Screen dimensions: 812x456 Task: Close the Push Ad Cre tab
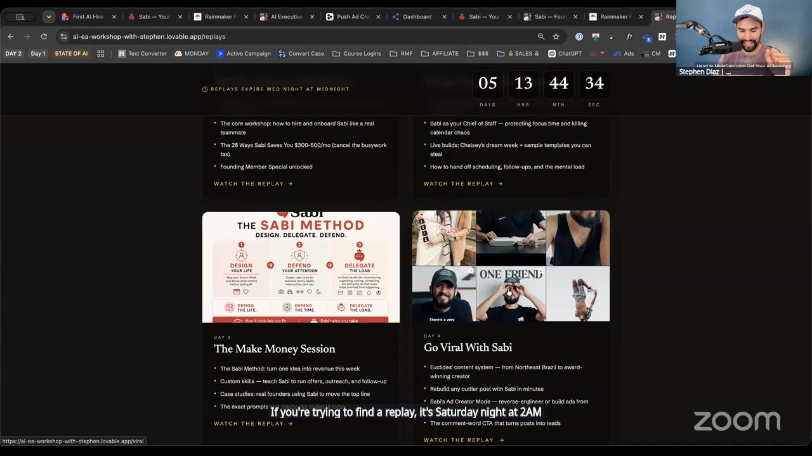(x=378, y=17)
